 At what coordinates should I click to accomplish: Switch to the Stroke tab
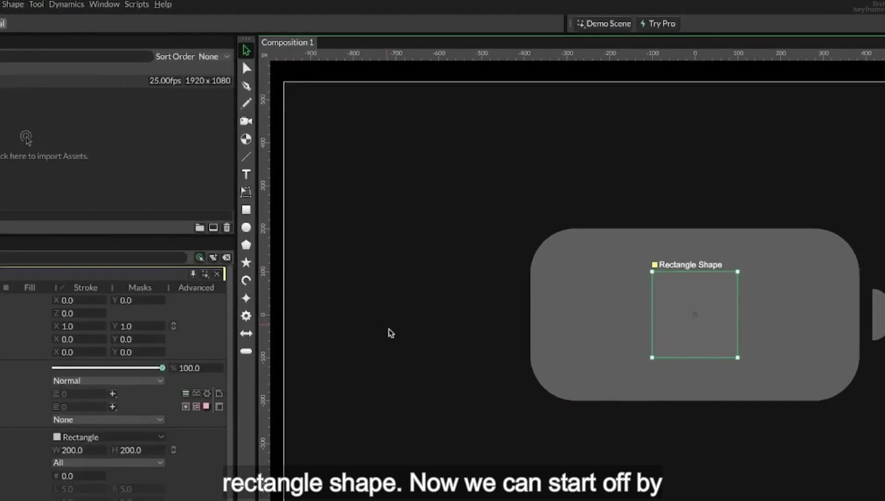click(x=85, y=287)
